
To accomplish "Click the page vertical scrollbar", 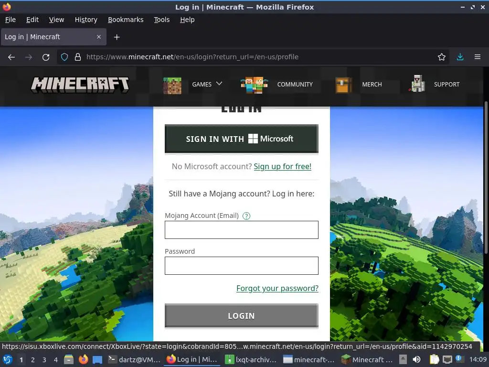I will 486,178.
